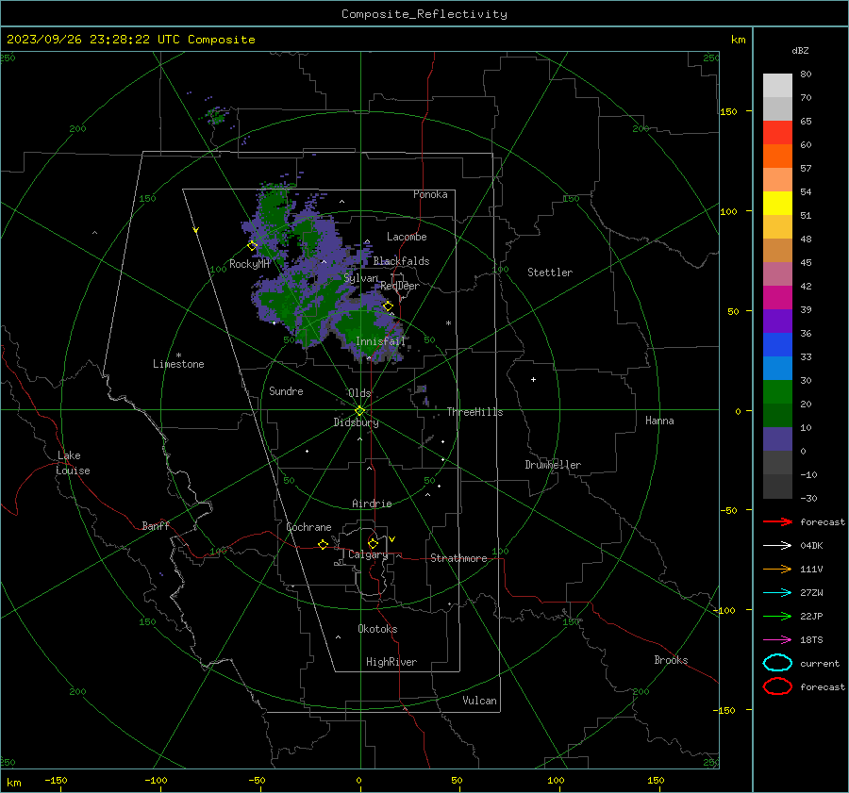Click the Ponoka label
Viewport: 849px width, 793px height.
pos(430,194)
